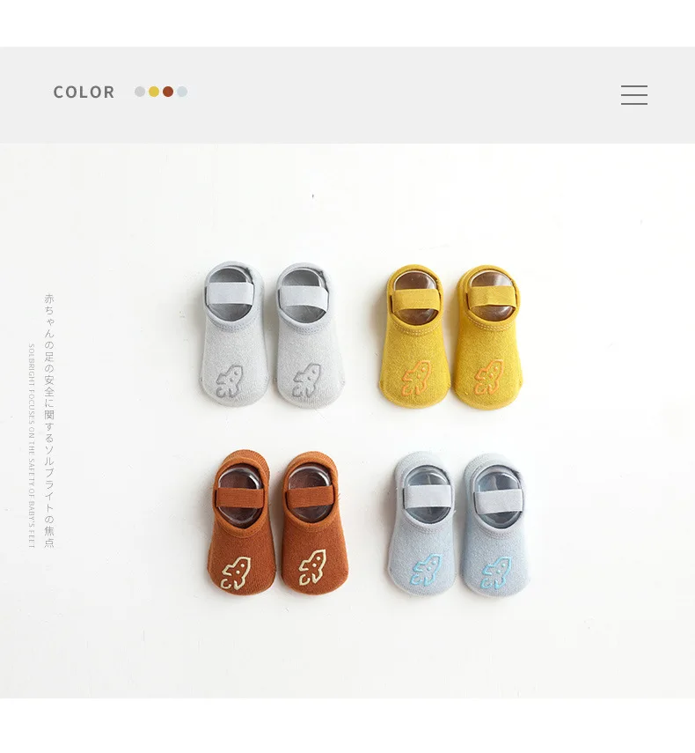Image resolution: width=695 pixels, height=753 pixels.
Task: Click the right brown sock
Action: (313, 523)
